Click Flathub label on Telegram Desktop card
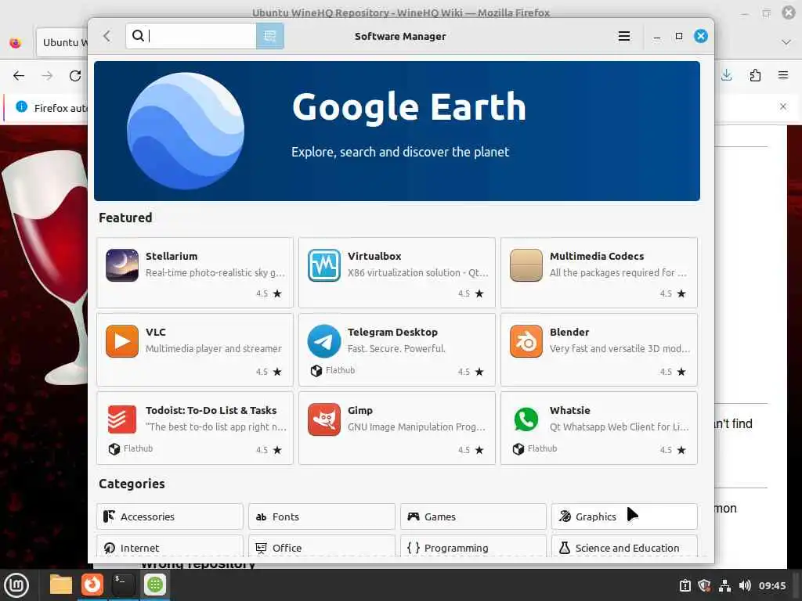 point(340,370)
